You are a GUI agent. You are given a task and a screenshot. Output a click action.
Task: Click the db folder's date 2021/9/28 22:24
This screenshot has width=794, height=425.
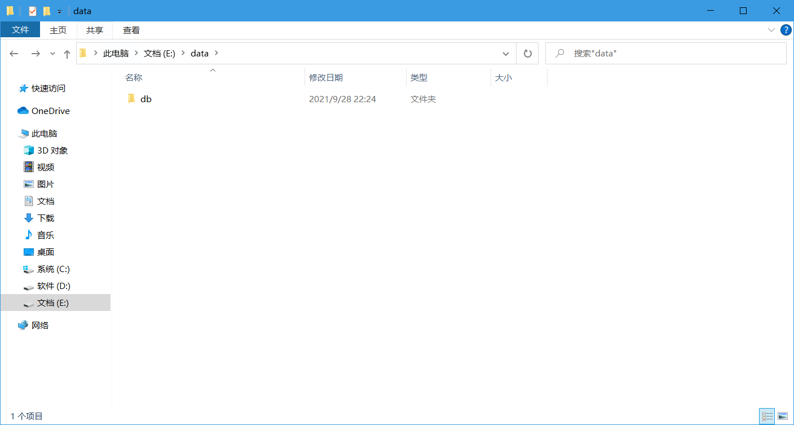click(x=342, y=99)
